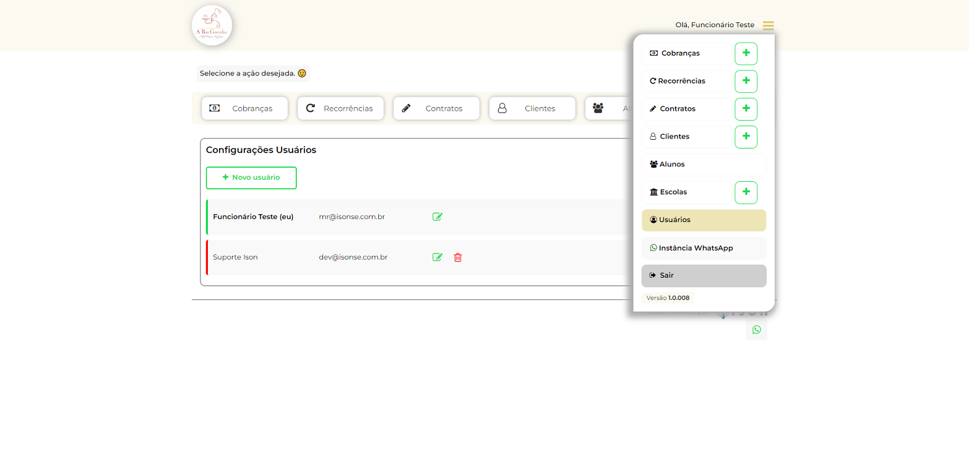Viewport: 969px width, 464px height.
Task: Click floating WhatsApp icon at bottom
Action: [756, 330]
